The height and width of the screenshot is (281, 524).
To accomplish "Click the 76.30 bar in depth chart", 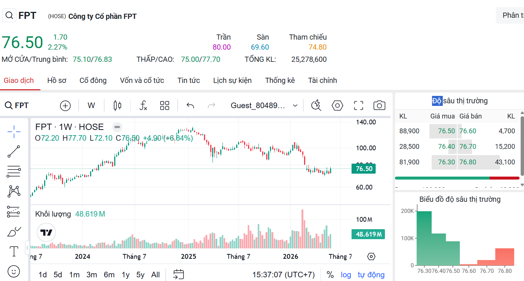I will (x=424, y=238).
